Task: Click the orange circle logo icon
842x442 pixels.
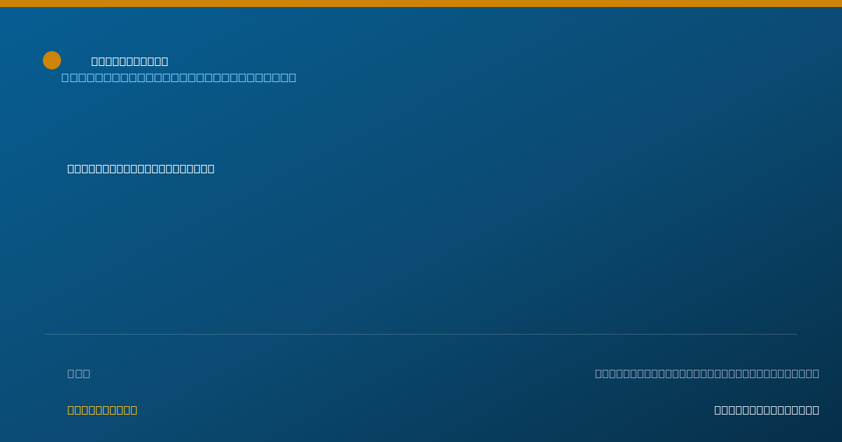Action: 52,60
